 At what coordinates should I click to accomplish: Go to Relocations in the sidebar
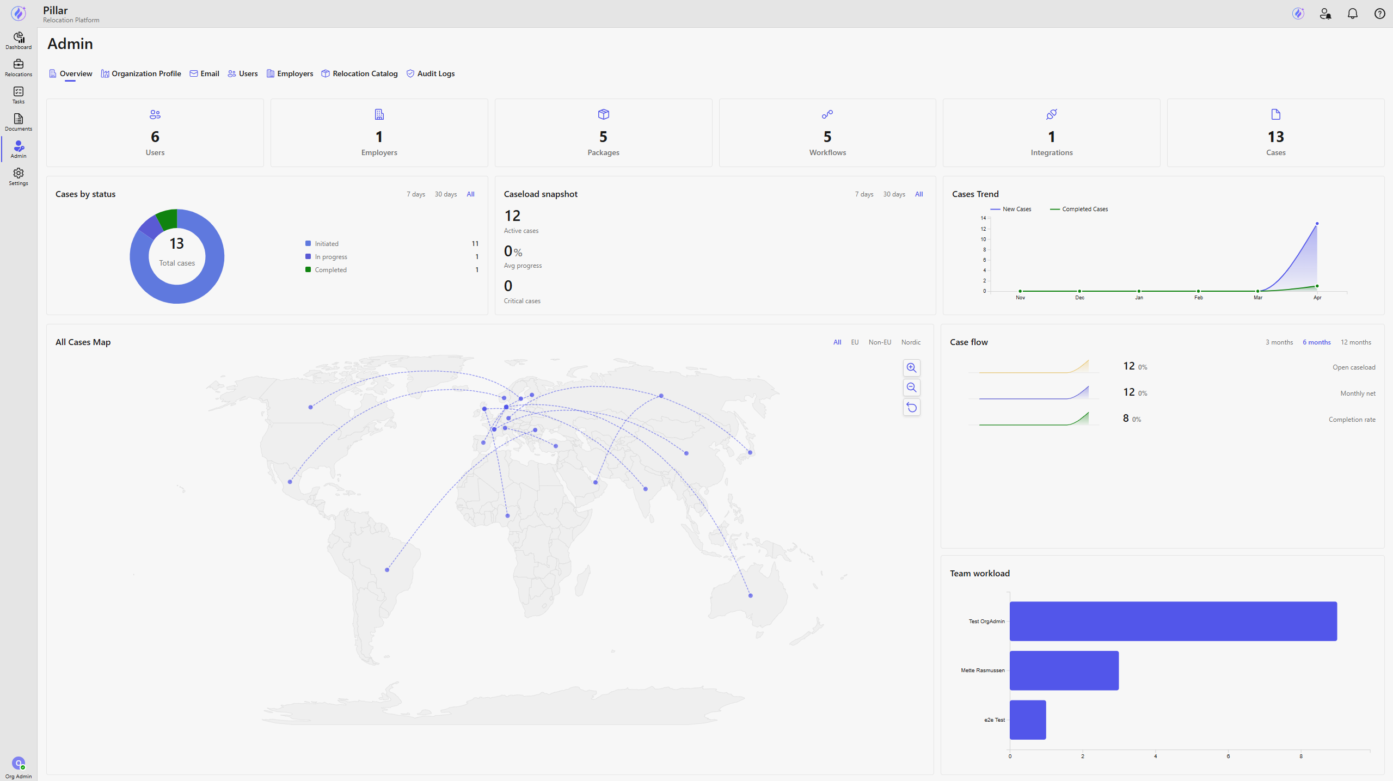click(x=19, y=68)
